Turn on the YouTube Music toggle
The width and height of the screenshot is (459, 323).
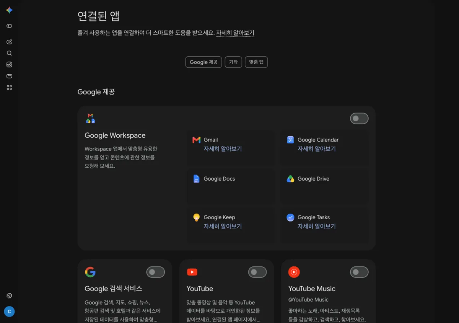coord(359,272)
